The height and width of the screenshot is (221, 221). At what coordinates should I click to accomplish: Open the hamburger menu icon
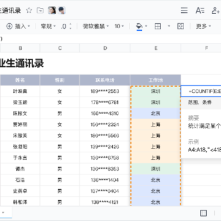184,10
